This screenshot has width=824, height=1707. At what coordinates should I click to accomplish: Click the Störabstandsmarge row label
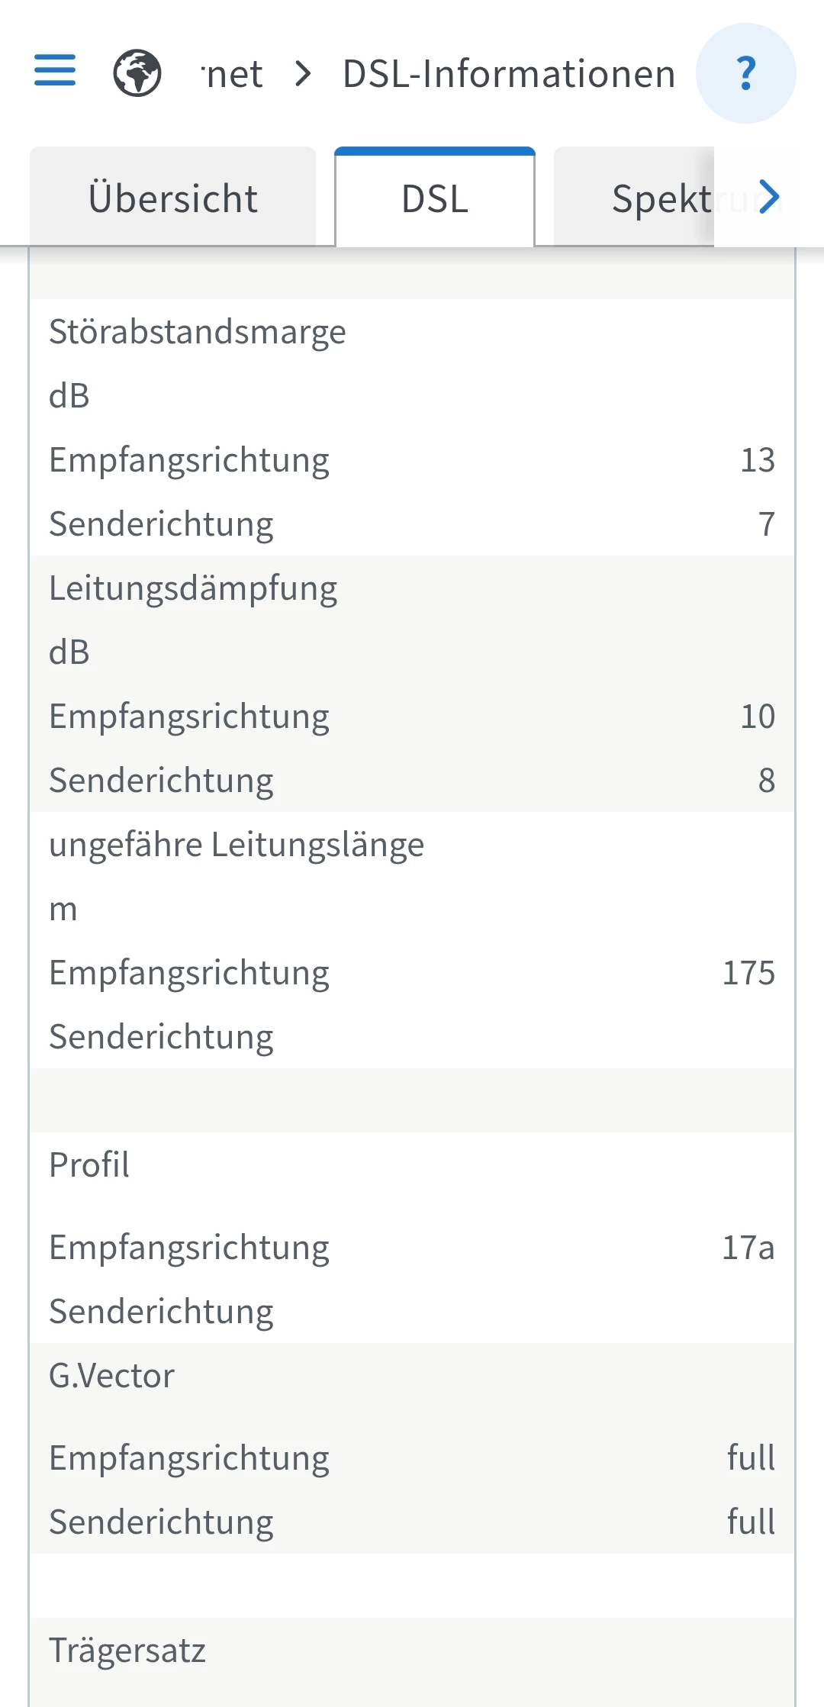coord(198,332)
